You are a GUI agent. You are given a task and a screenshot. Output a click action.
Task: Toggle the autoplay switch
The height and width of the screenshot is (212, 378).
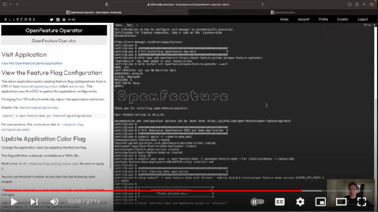coord(257,202)
